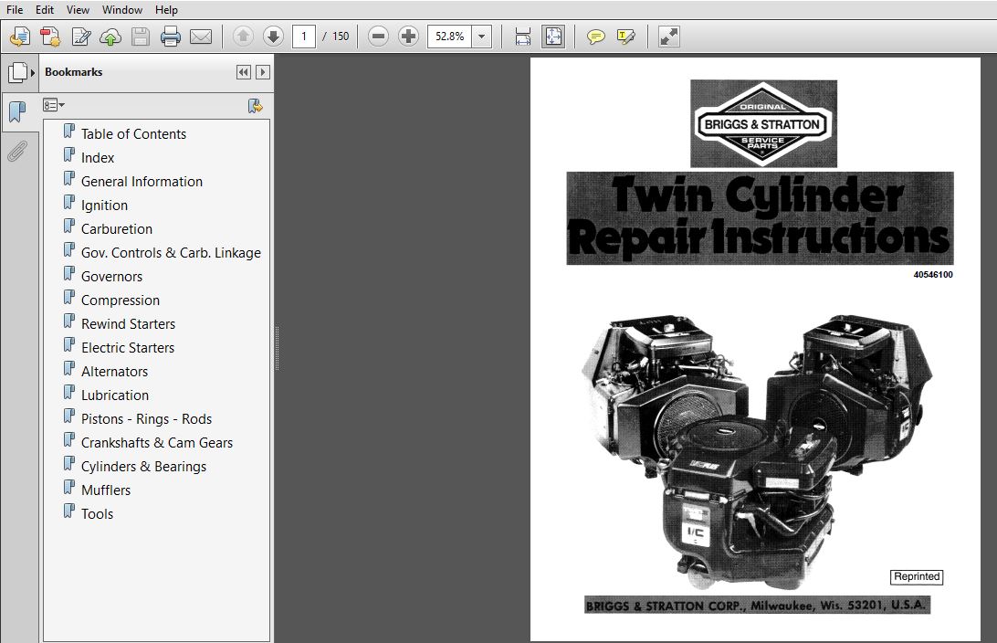The width and height of the screenshot is (997, 643).
Task: Select the Tools bookmark
Action: pos(98,514)
